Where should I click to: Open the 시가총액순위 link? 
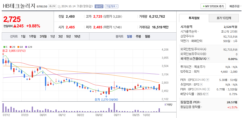189,32
